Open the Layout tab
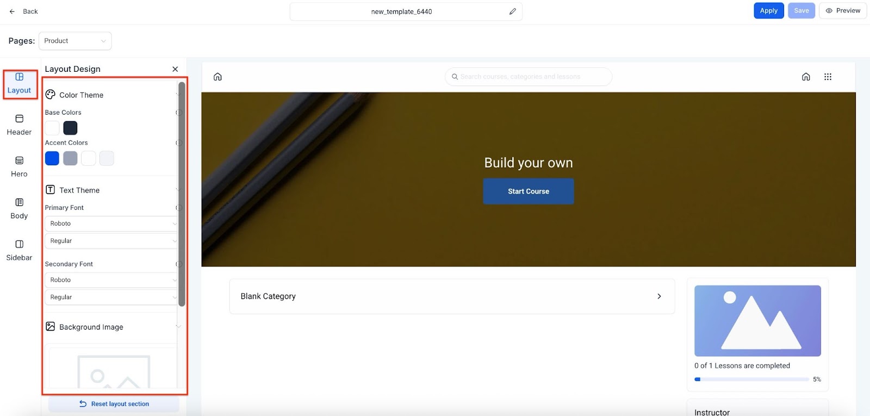The width and height of the screenshot is (870, 416). pyautogui.click(x=20, y=84)
